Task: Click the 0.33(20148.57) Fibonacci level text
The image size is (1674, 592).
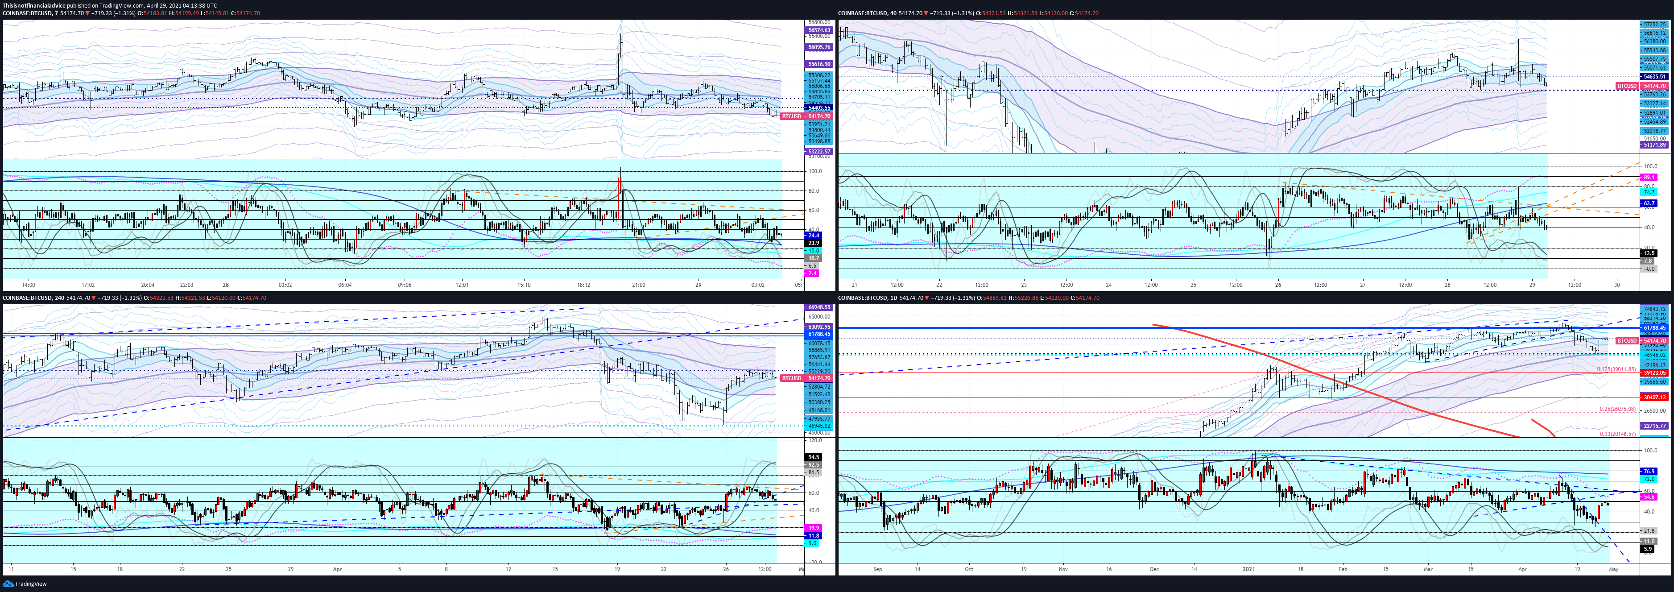Action: (x=1618, y=434)
